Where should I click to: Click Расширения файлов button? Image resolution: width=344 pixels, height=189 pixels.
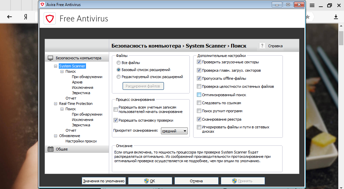click(143, 86)
